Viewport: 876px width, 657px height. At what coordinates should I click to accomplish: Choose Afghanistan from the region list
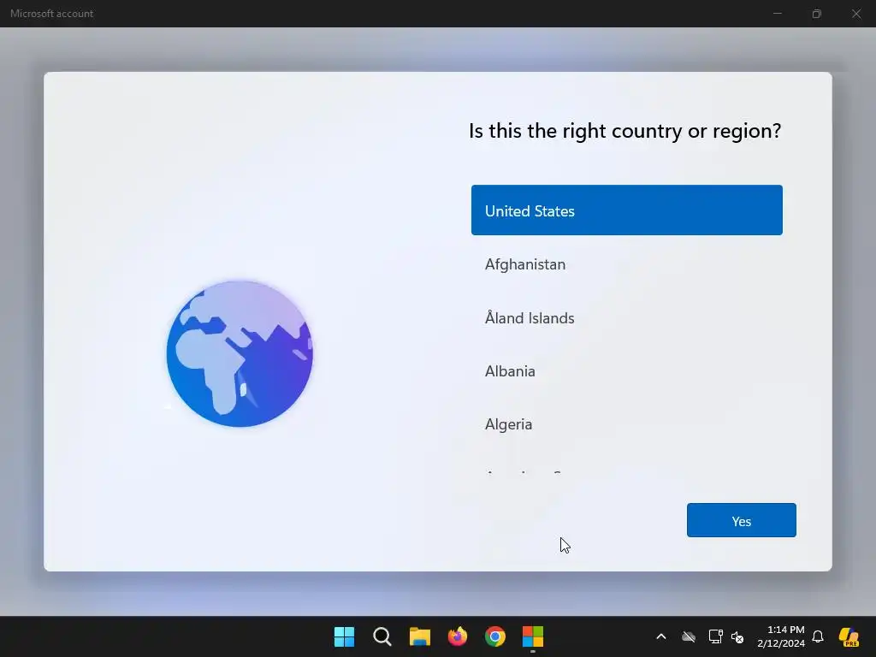(x=626, y=264)
